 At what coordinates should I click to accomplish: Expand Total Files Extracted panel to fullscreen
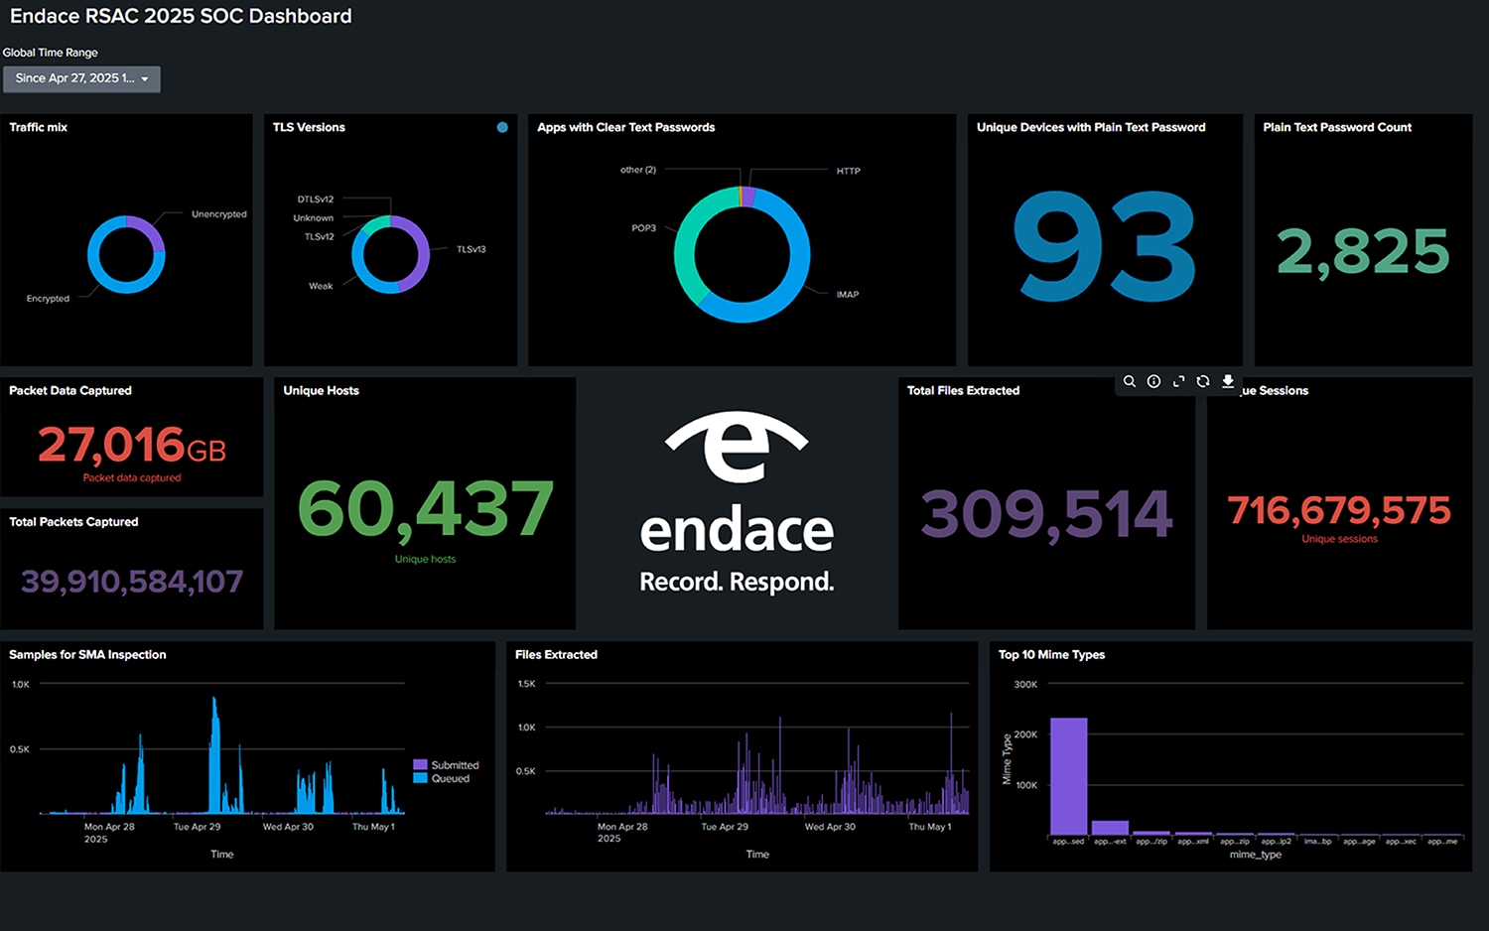click(x=1178, y=381)
